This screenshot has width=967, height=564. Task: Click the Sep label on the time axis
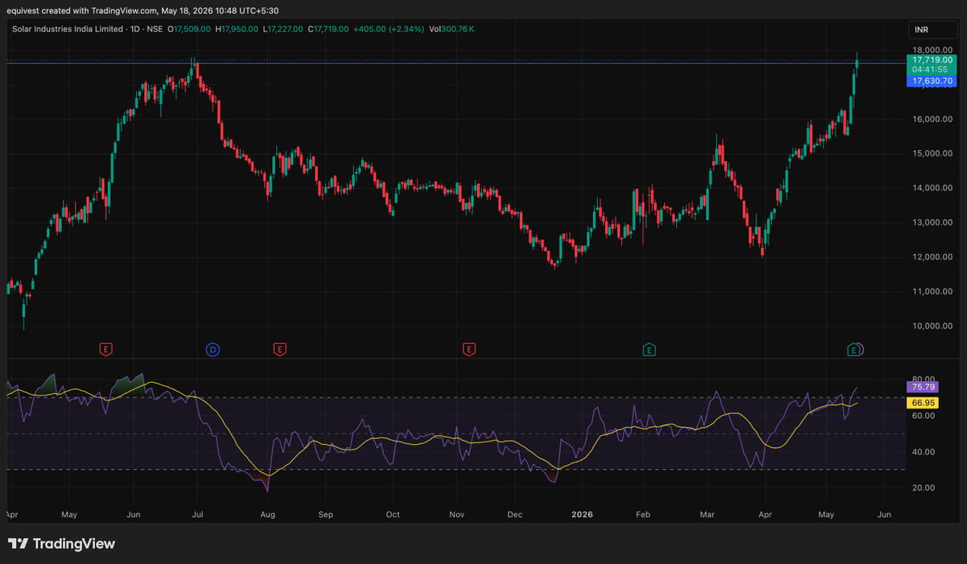pyautogui.click(x=326, y=514)
